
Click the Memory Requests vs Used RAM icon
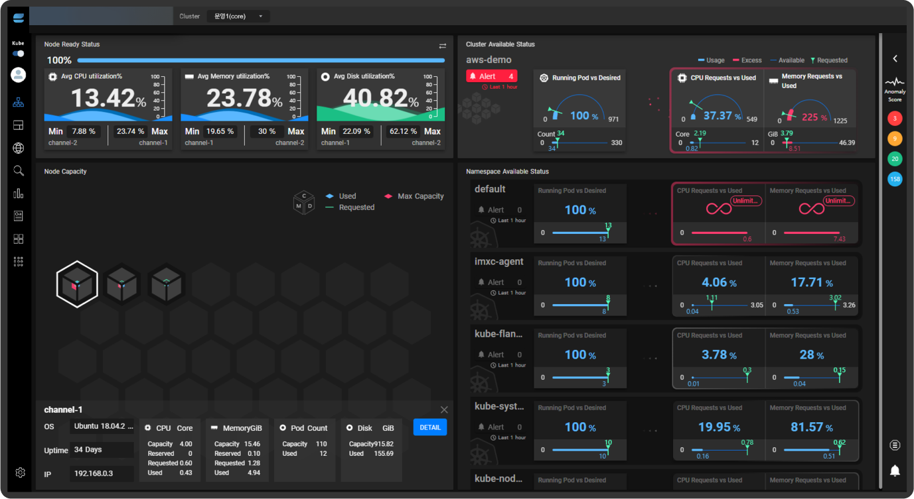(773, 80)
